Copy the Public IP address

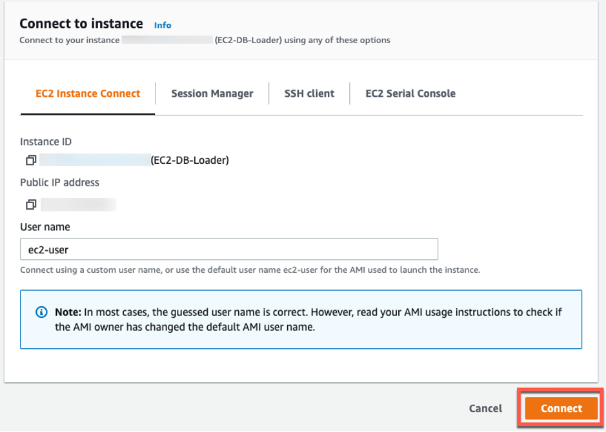[x=30, y=204]
